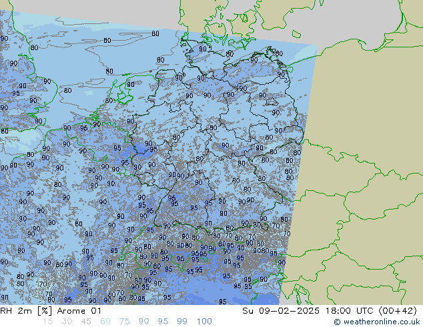423x327 pixels.
Task: Select legend value 30
Action: 67,322
